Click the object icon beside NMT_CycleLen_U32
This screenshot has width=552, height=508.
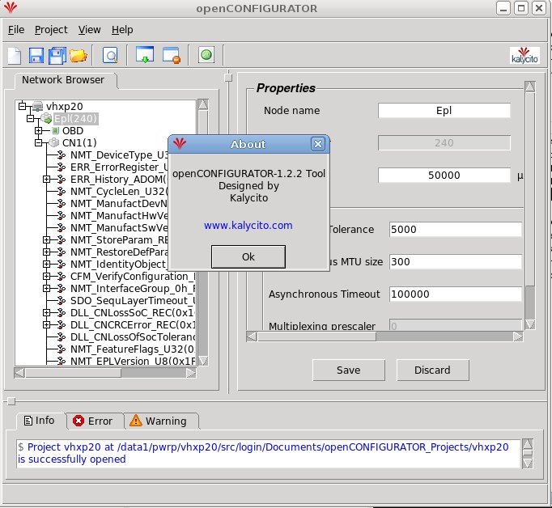[x=62, y=191]
